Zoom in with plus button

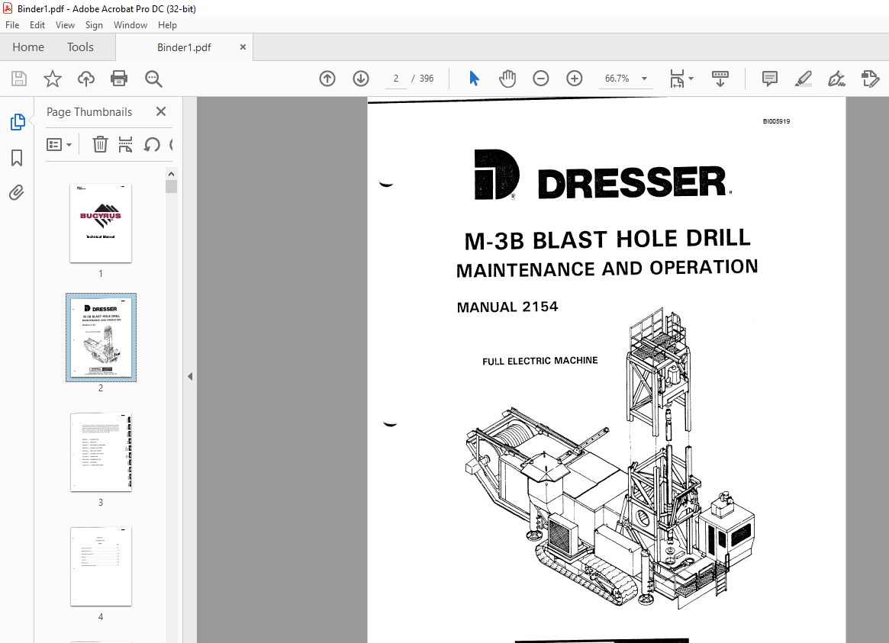pos(575,78)
